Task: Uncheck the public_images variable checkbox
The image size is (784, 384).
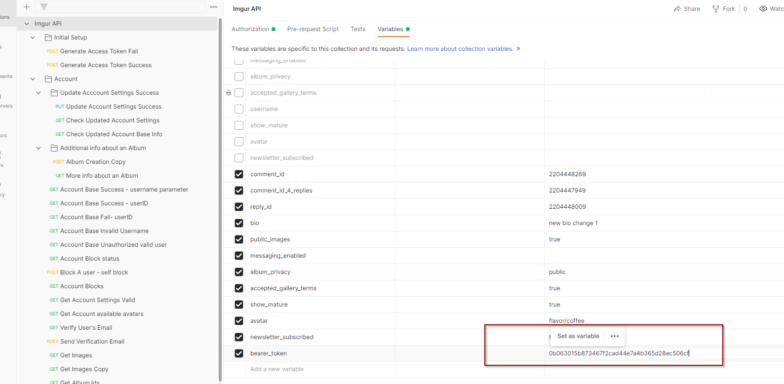Action: pos(239,239)
